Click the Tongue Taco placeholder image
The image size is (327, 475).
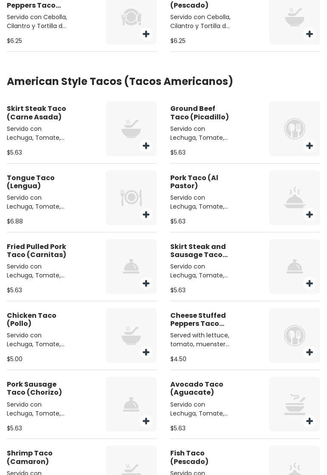point(131,197)
